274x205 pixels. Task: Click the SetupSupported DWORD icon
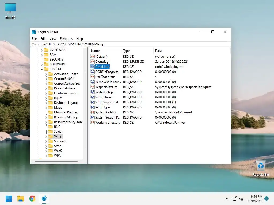(92, 102)
